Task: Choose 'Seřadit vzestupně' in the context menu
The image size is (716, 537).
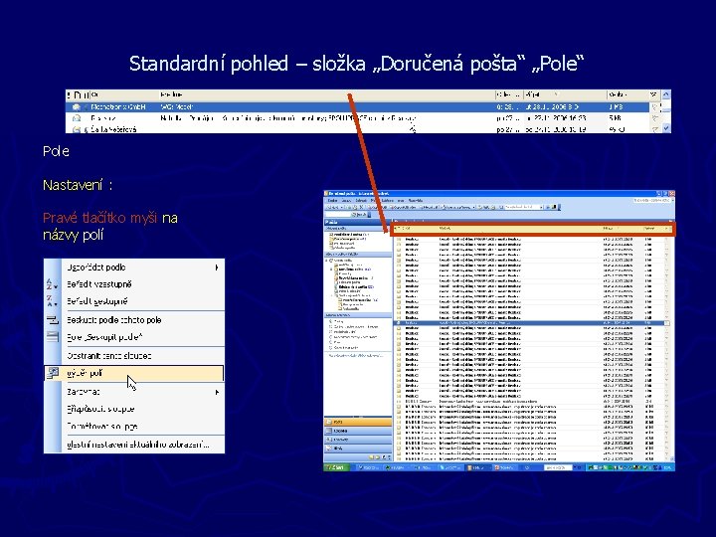Action: pos(134,284)
